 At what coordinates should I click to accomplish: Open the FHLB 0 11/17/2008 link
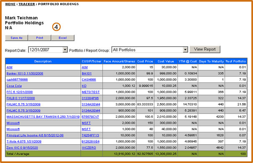(x=20, y=98)
